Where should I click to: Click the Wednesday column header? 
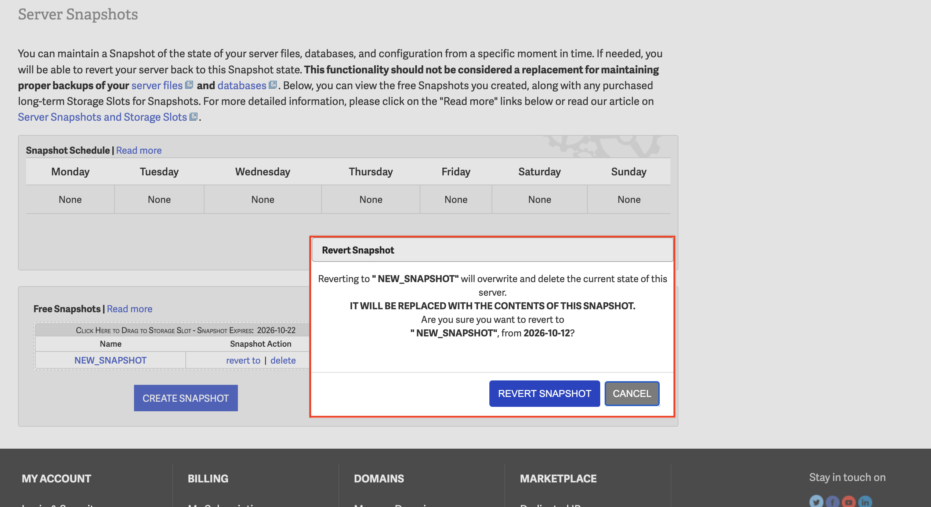[x=263, y=172]
